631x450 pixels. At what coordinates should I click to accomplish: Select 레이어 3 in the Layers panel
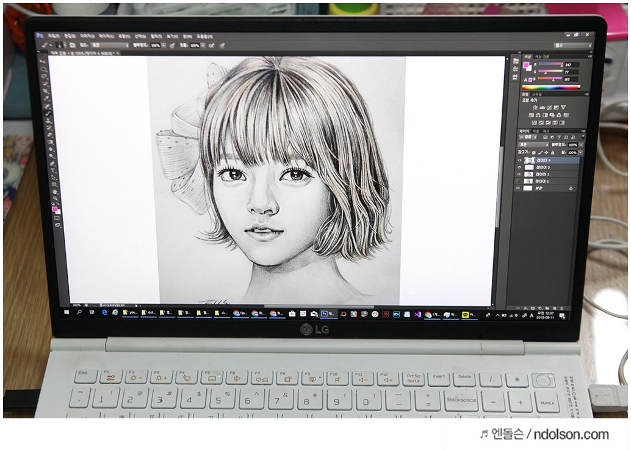coord(549,167)
